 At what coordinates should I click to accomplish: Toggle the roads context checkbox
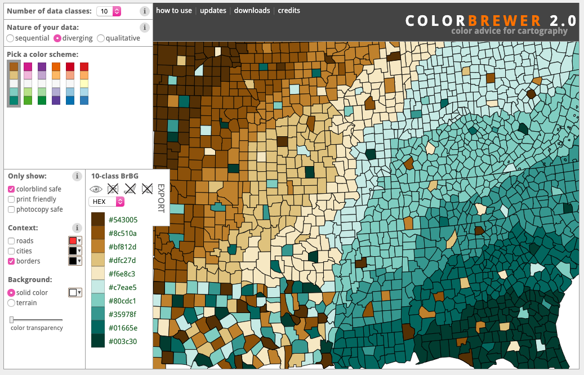point(11,241)
